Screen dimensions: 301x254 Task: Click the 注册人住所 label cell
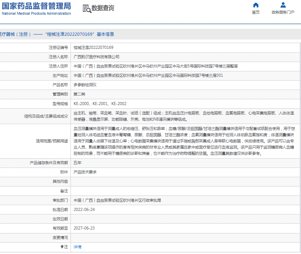[x=35, y=66]
